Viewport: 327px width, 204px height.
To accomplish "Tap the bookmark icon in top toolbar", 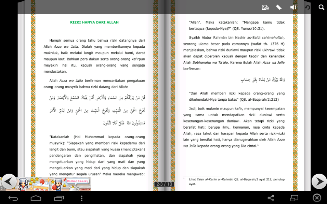I will (279, 8).
